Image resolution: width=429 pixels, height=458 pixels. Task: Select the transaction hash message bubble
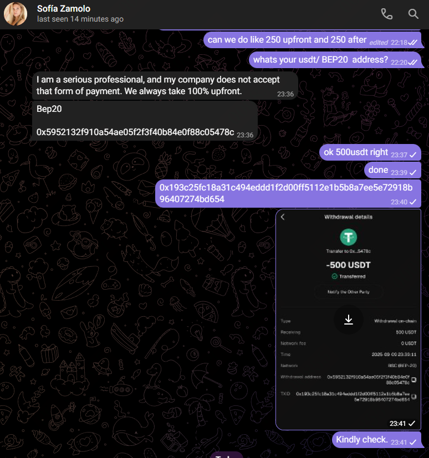[288, 193]
